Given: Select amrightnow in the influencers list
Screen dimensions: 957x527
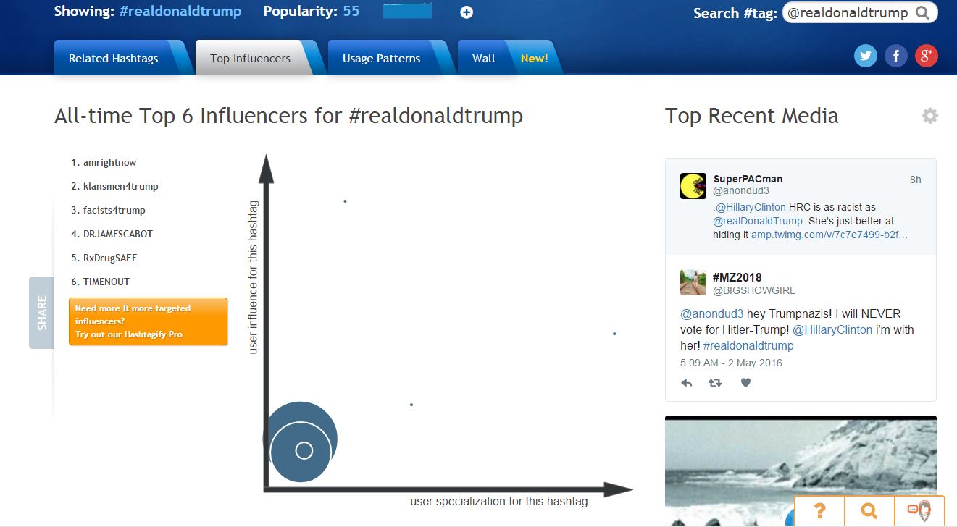Looking at the screenshot, I should [109, 163].
